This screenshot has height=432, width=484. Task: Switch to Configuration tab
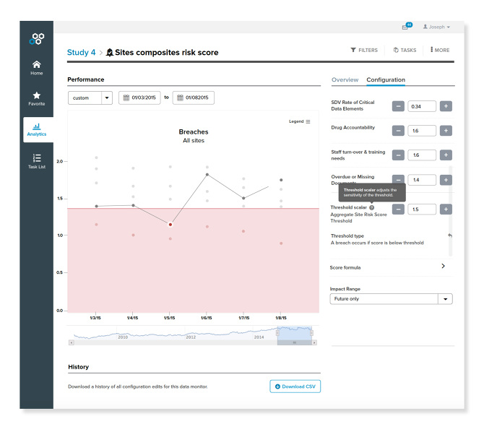[x=386, y=79]
